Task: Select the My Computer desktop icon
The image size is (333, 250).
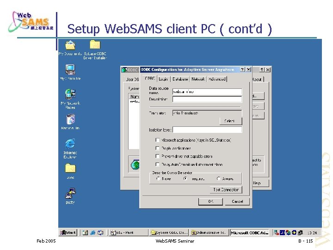Action: pyautogui.click(x=70, y=72)
